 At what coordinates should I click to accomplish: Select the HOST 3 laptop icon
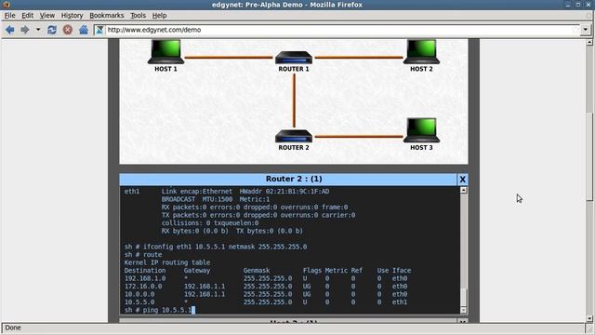coord(421,130)
